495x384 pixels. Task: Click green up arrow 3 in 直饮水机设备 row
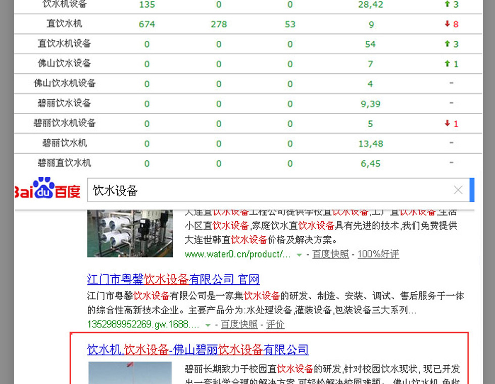pos(452,44)
